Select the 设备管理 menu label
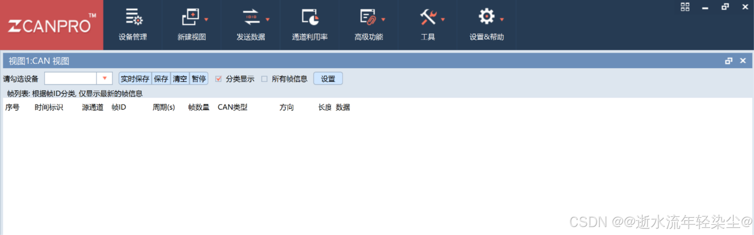This screenshot has height=235, width=754. click(133, 37)
